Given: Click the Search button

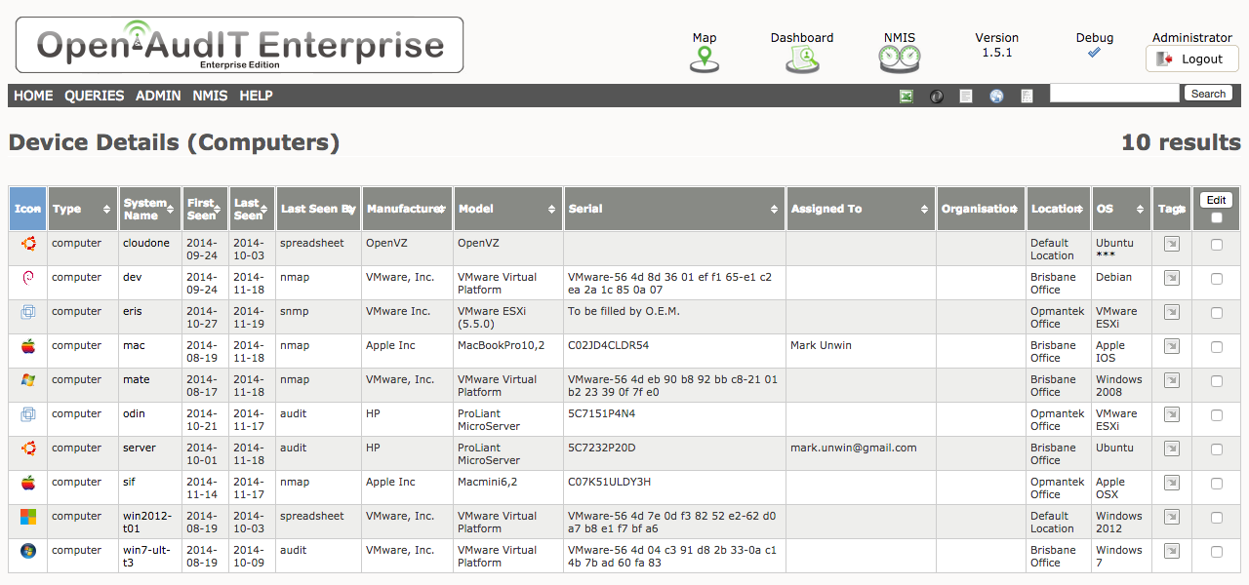Looking at the screenshot, I should click(x=1208, y=94).
